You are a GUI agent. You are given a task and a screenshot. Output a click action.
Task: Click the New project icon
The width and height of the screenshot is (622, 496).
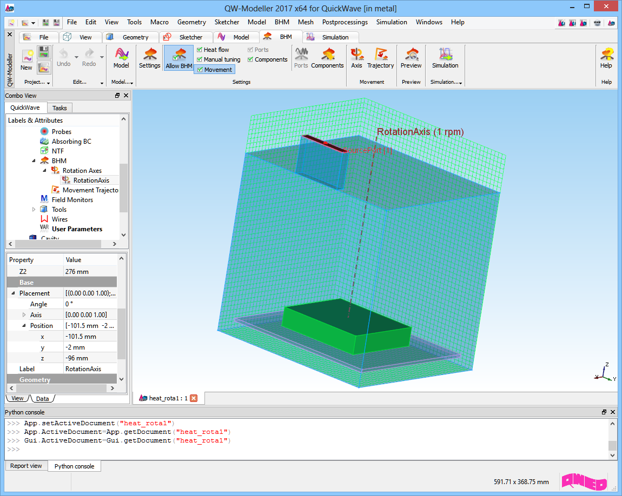pos(27,56)
